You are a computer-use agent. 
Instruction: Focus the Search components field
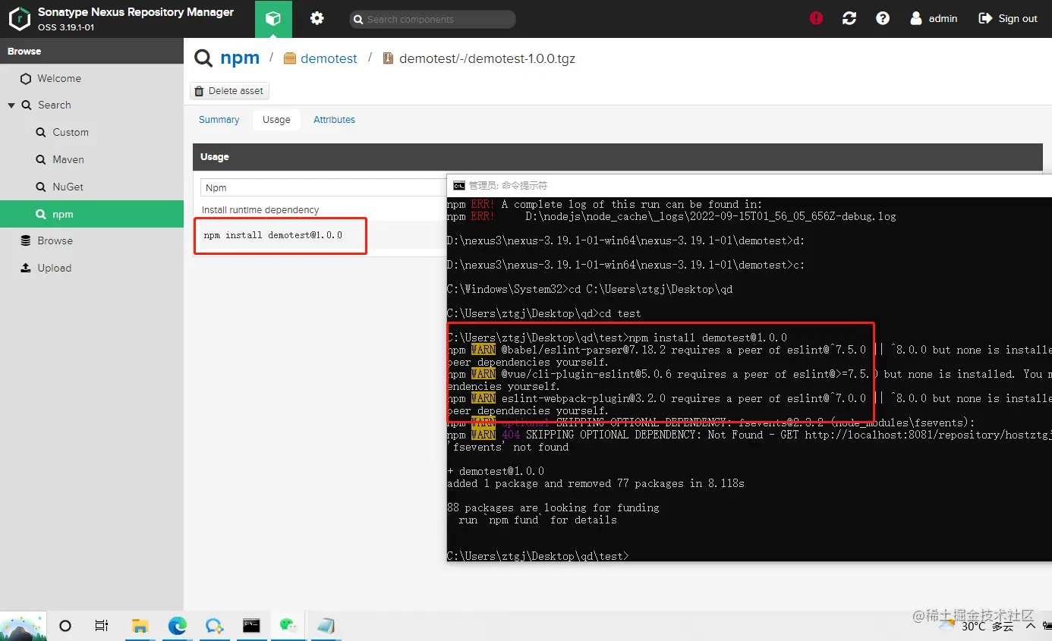click(433, 19)
